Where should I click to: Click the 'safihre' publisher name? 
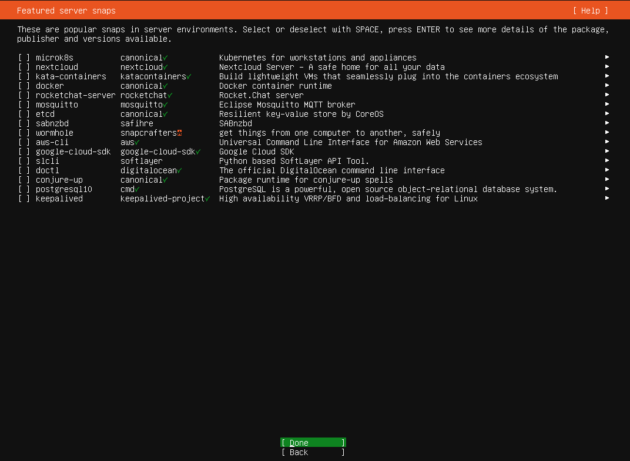coord(137,123)
